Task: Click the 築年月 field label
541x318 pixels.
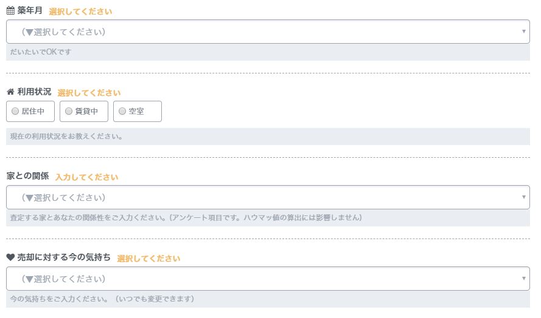Action: point(30,12)
